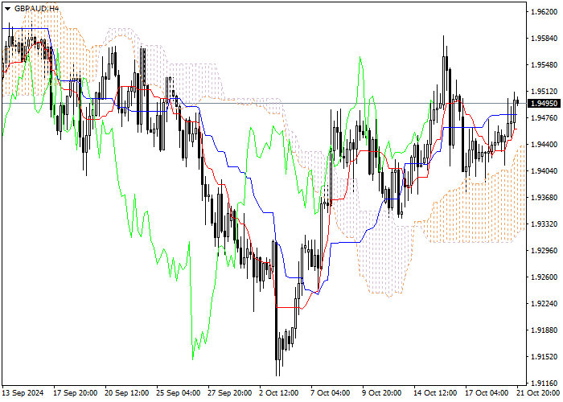Click the 17 Sep 20:00 time label

coord(76,393)
